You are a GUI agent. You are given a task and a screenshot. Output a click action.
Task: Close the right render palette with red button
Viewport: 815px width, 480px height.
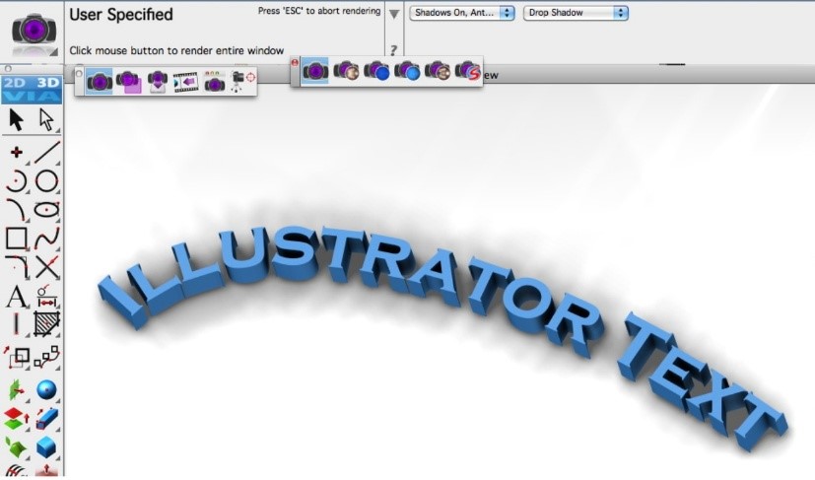click(x=295, y=63)
